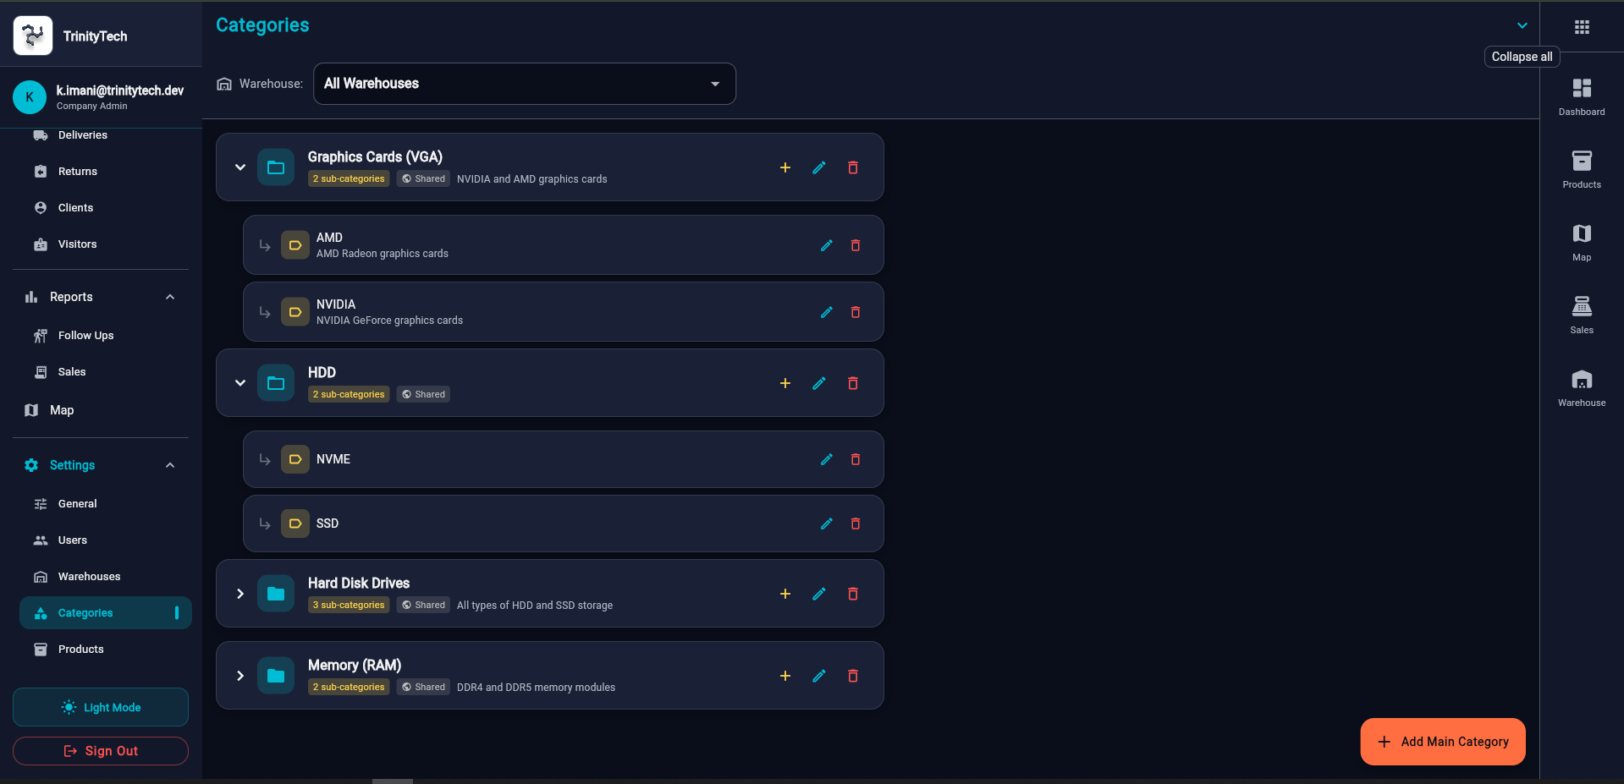Open the Dashboard from the right sidebar
1624x784 pixels.
(1581, 94)
